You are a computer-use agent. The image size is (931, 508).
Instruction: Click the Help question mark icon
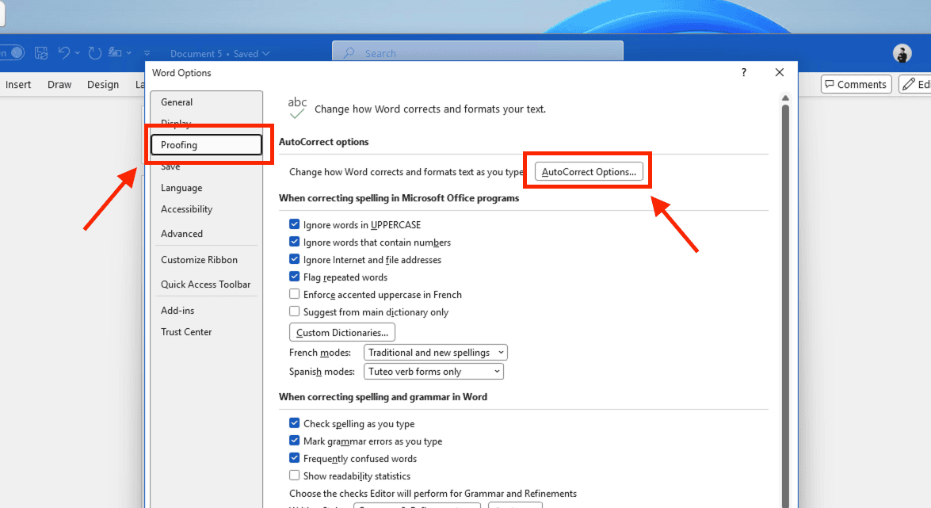pyautogui.click(x=743, y=72)
